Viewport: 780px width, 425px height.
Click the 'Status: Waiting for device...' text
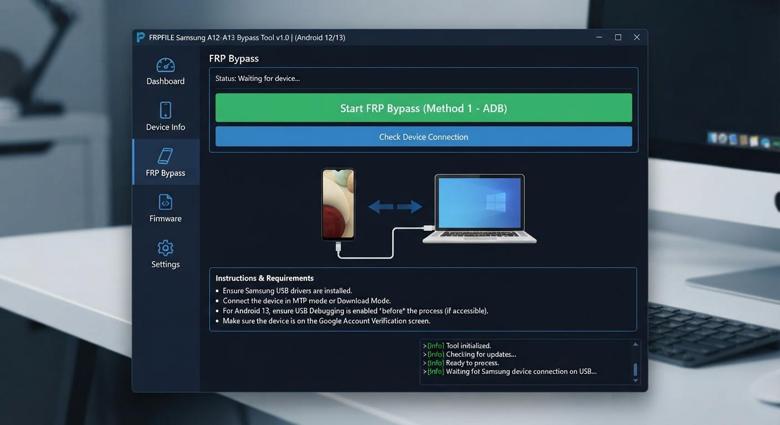pos(258,79)
